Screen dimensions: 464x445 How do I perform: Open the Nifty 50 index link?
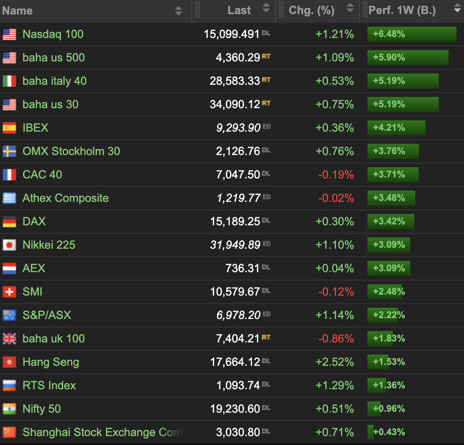(x=42, y=409)
